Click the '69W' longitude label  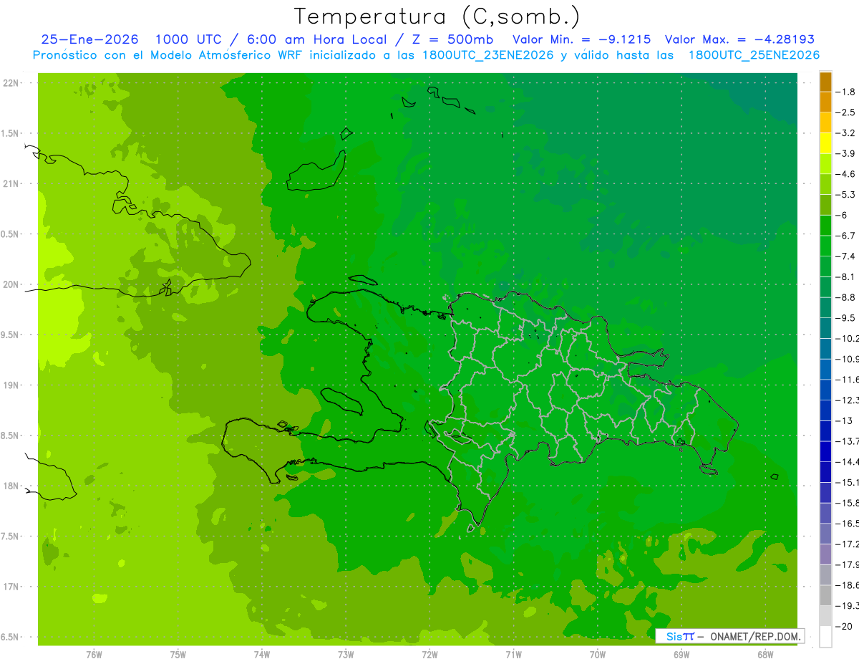click(x=681, y=654)
